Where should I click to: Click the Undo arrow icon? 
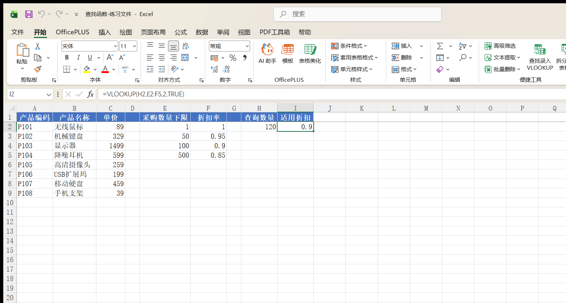[x=41, y=14]
